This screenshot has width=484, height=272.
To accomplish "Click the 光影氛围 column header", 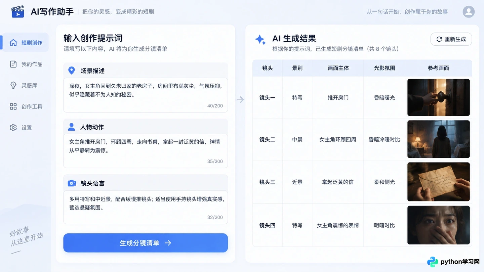I will 384,68.
